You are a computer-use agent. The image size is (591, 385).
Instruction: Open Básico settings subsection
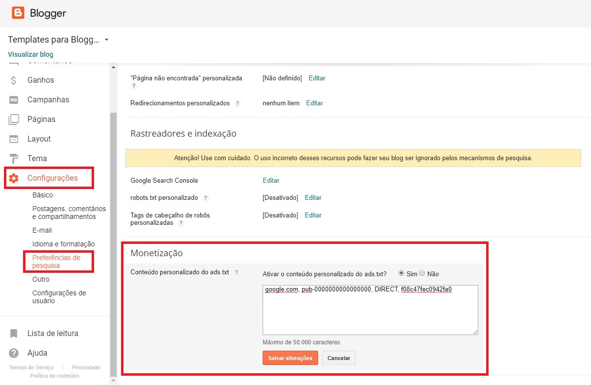(43, 195)
